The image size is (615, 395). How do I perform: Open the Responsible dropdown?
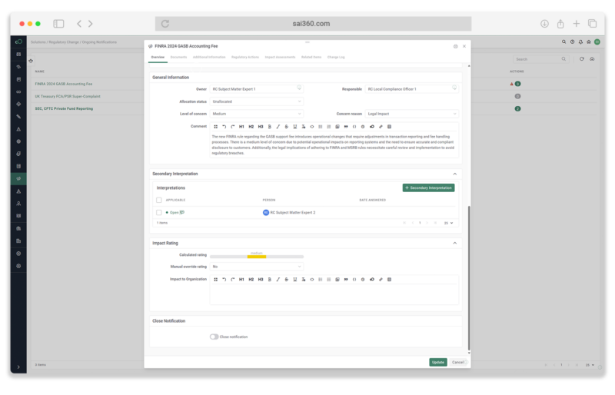[411, 89]
